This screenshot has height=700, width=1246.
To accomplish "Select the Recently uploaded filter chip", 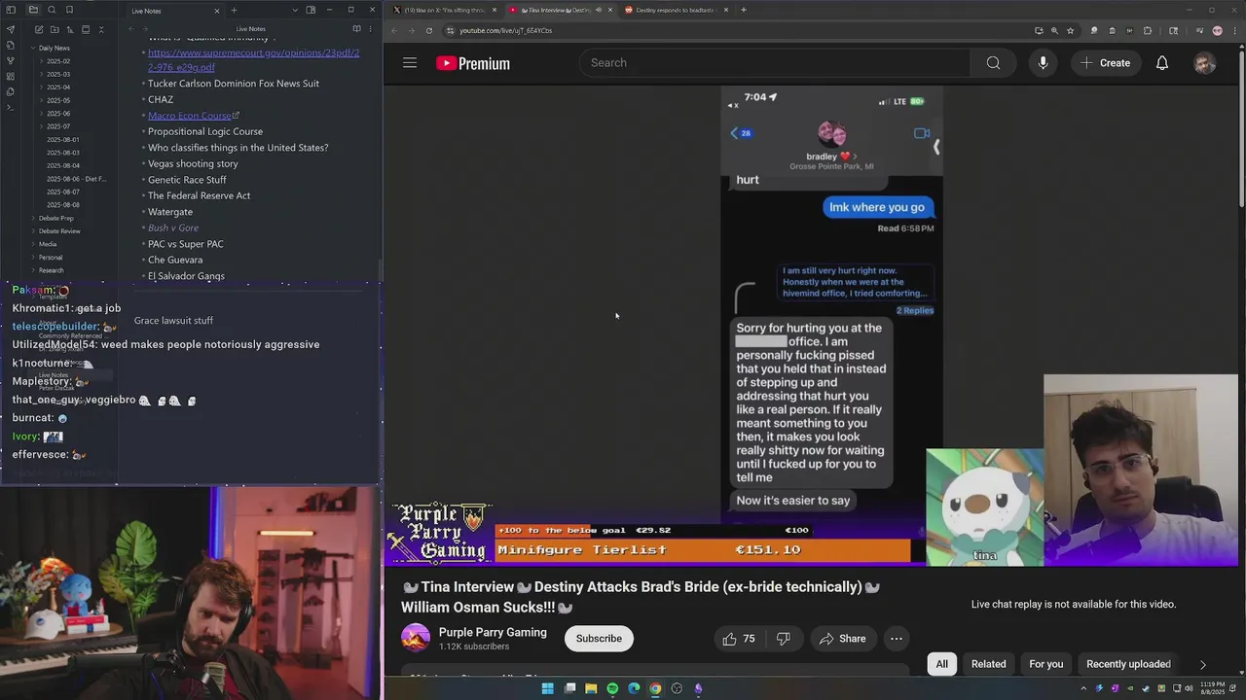I will [1128, 664].
